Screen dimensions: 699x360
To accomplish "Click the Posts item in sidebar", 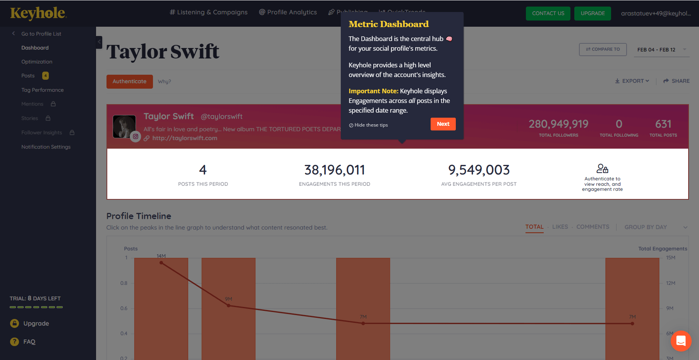I will [28, 75].
